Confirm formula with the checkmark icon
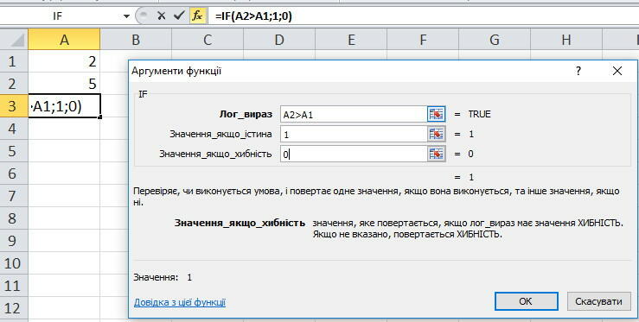 point(178,16)
